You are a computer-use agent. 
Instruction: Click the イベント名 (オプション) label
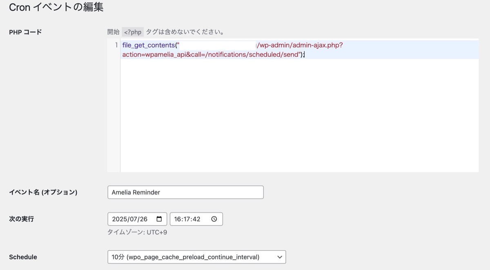(43, 192)
